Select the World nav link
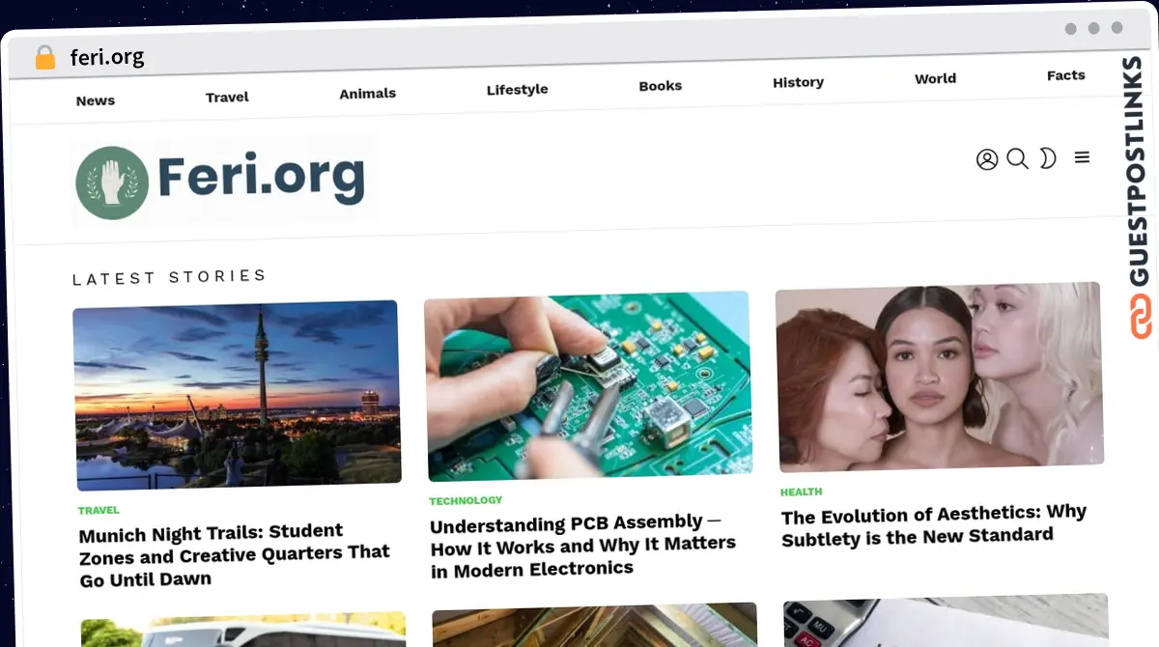This screenshot has width=1159, height=647. pos(935,78)
